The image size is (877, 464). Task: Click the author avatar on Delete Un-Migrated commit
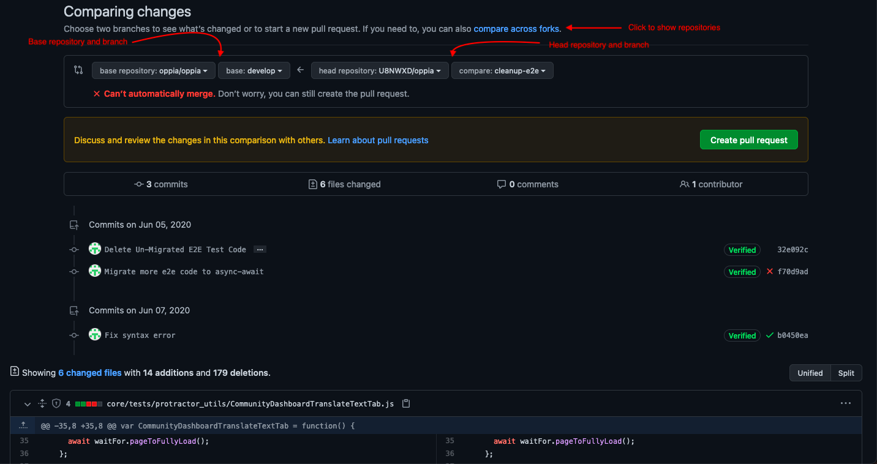95,249
